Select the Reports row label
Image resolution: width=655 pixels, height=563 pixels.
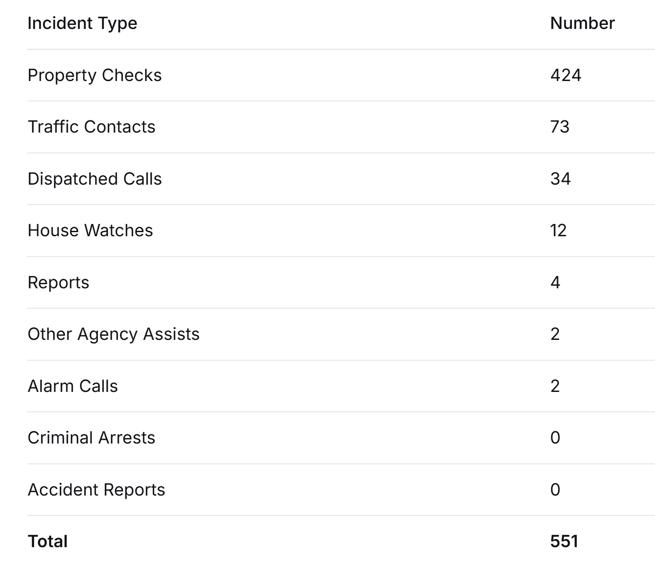click(x=58, y=283)
